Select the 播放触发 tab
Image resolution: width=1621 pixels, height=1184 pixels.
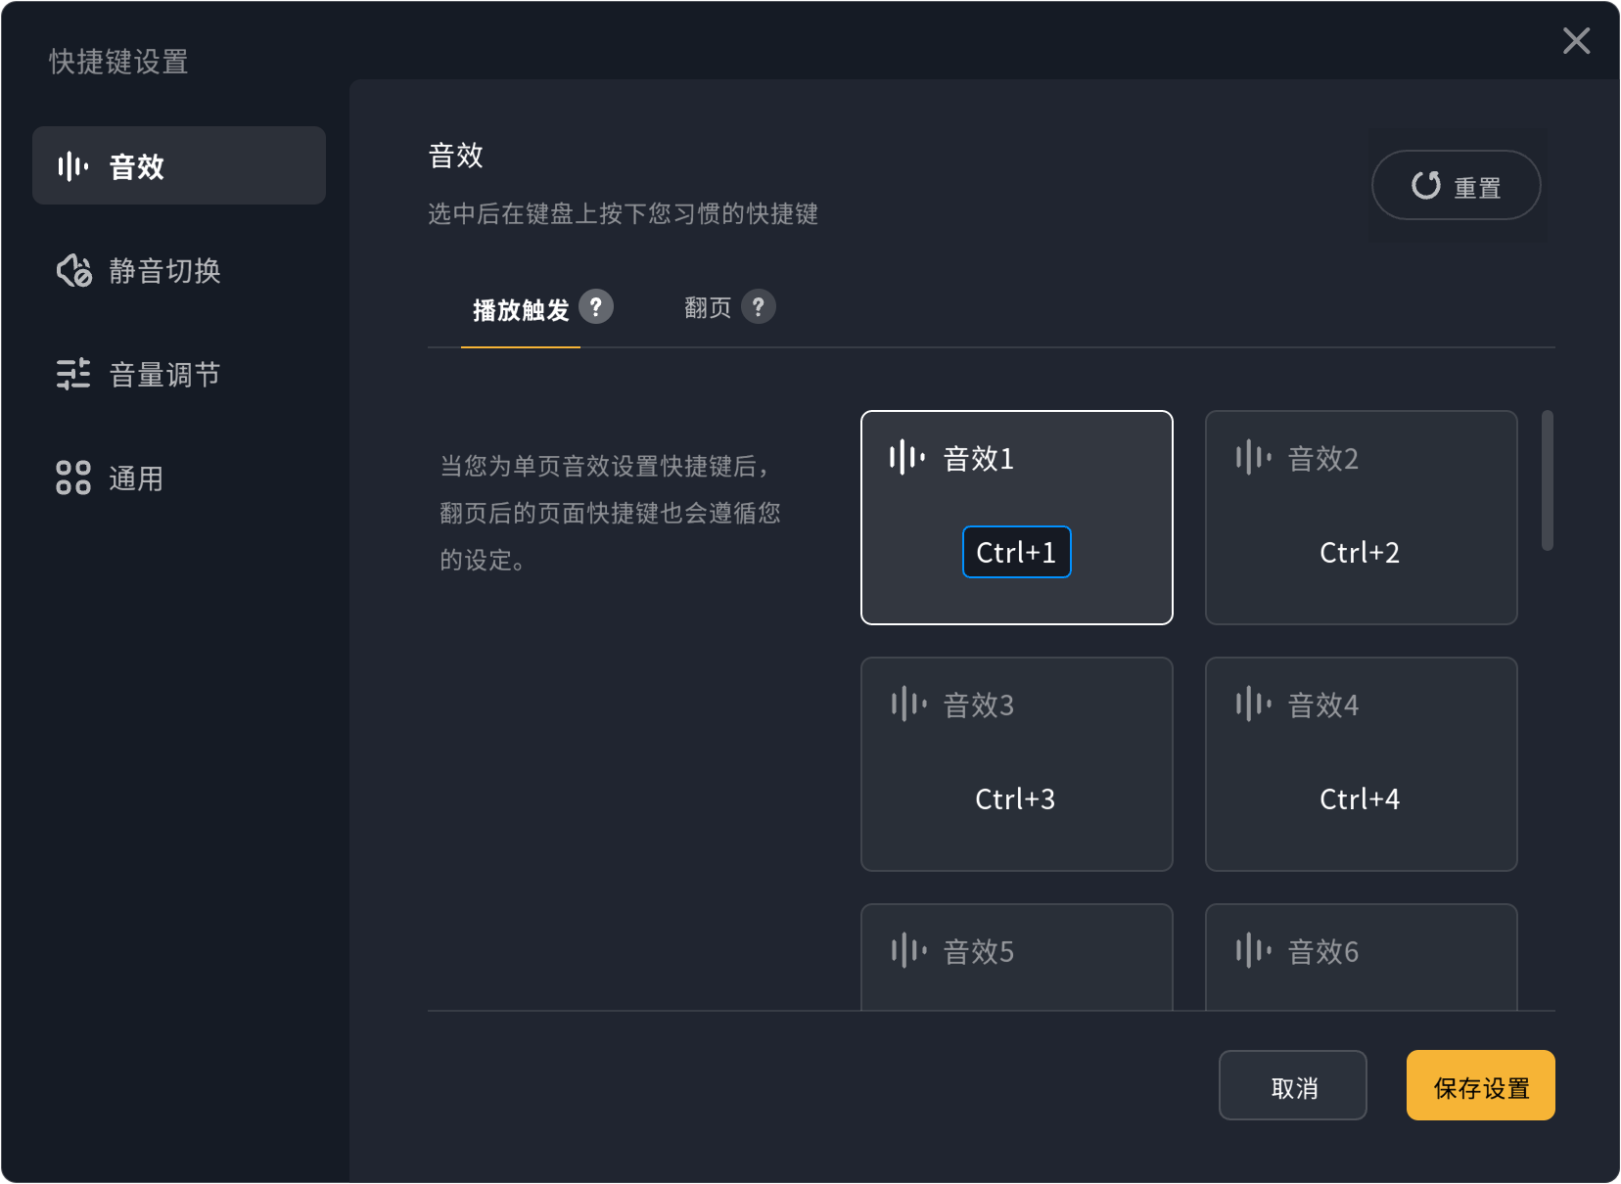(521, 311)
